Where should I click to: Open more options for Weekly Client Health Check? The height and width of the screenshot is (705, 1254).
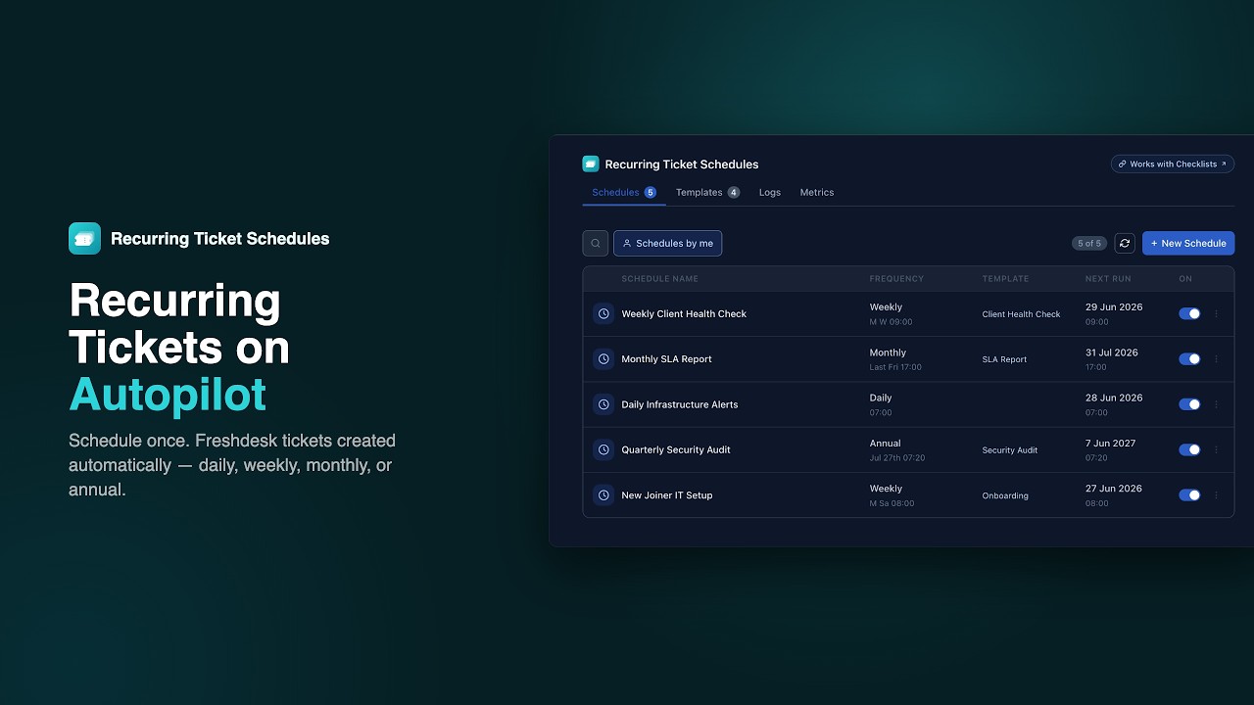pos(1216,313)
